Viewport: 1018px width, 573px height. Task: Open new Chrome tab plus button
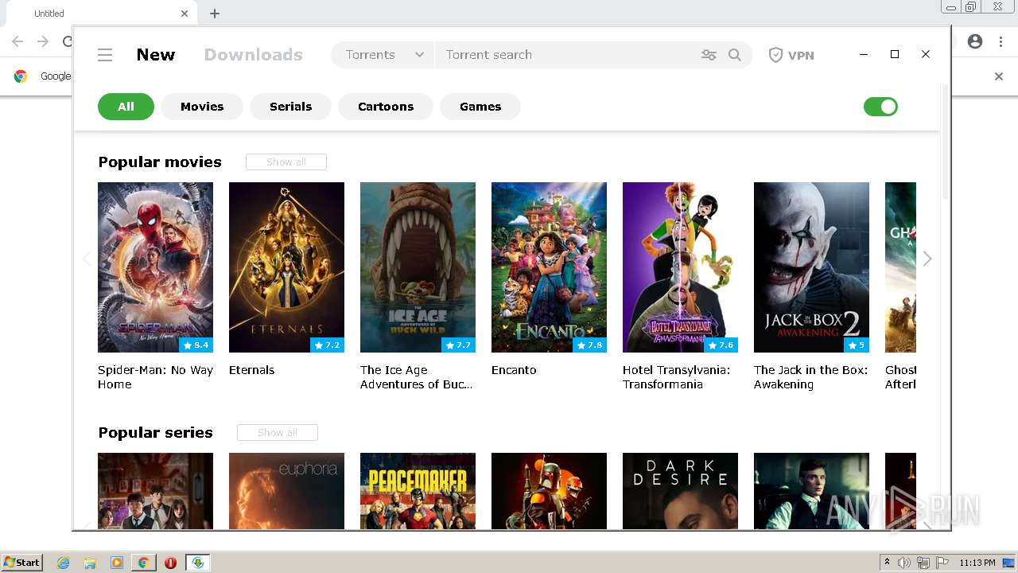coord(215,14)
